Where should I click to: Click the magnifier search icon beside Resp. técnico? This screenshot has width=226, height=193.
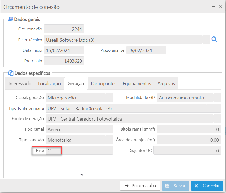(x=214, y=39)
